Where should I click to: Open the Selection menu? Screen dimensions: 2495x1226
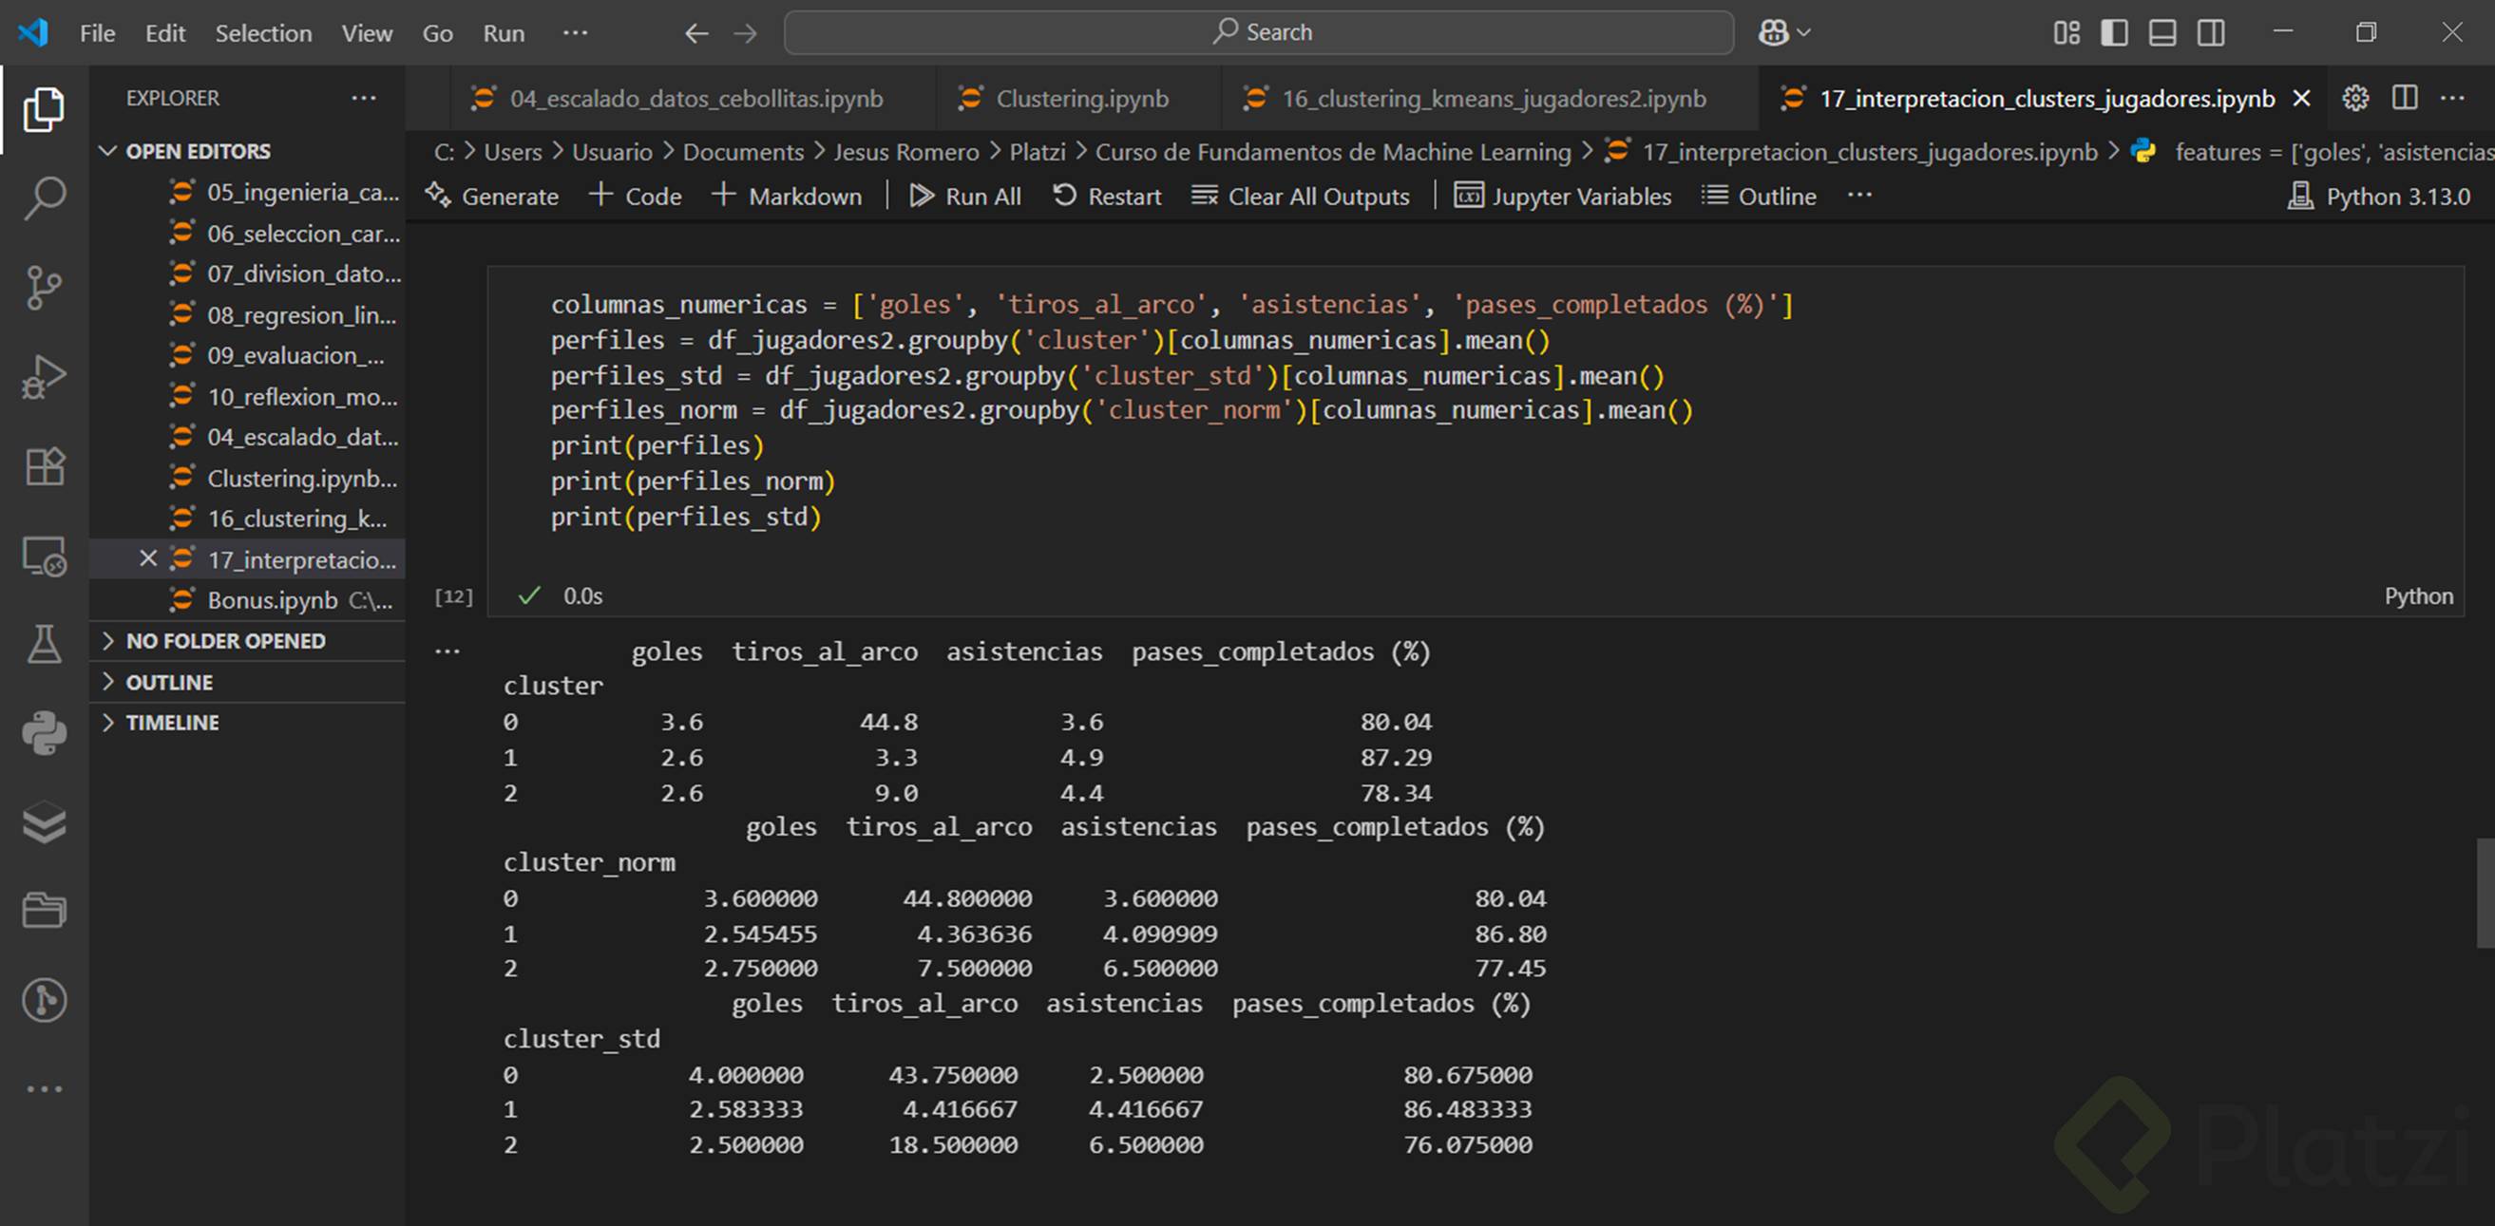pyautogui.click(x=263, y=33)
